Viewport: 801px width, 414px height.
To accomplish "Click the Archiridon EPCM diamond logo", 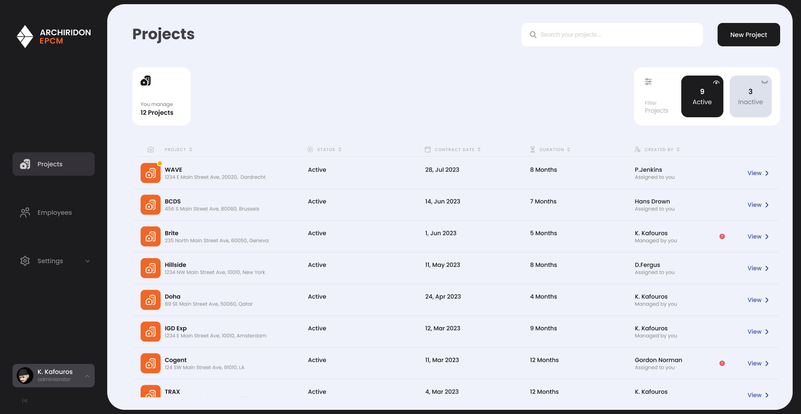I will [25, 36].
